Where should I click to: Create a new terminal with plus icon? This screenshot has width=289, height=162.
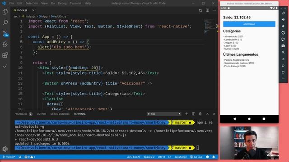[186, 114]
